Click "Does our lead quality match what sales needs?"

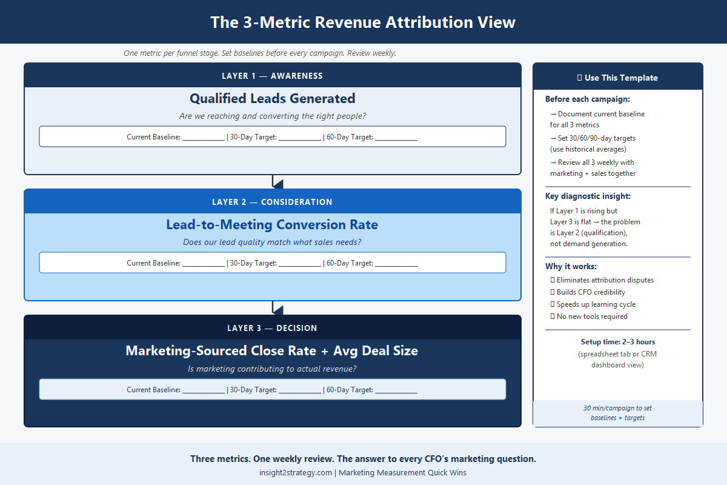pyautogui.click(x=272, y=242)
